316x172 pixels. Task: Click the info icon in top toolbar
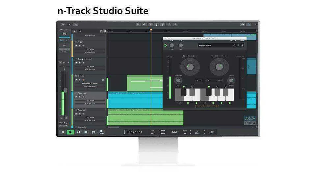(144, 25)
